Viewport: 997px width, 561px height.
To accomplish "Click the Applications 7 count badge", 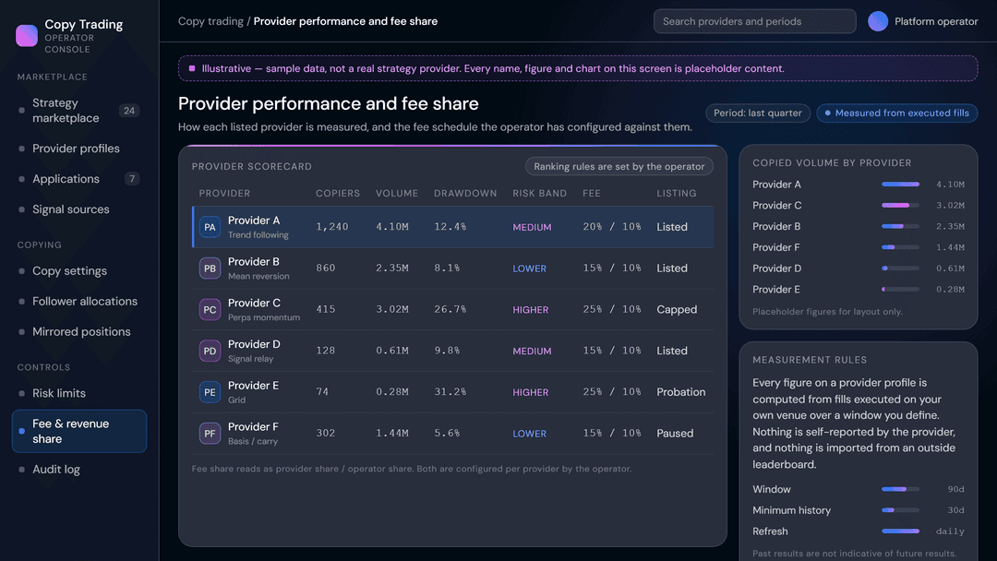I will click(132, 179).
